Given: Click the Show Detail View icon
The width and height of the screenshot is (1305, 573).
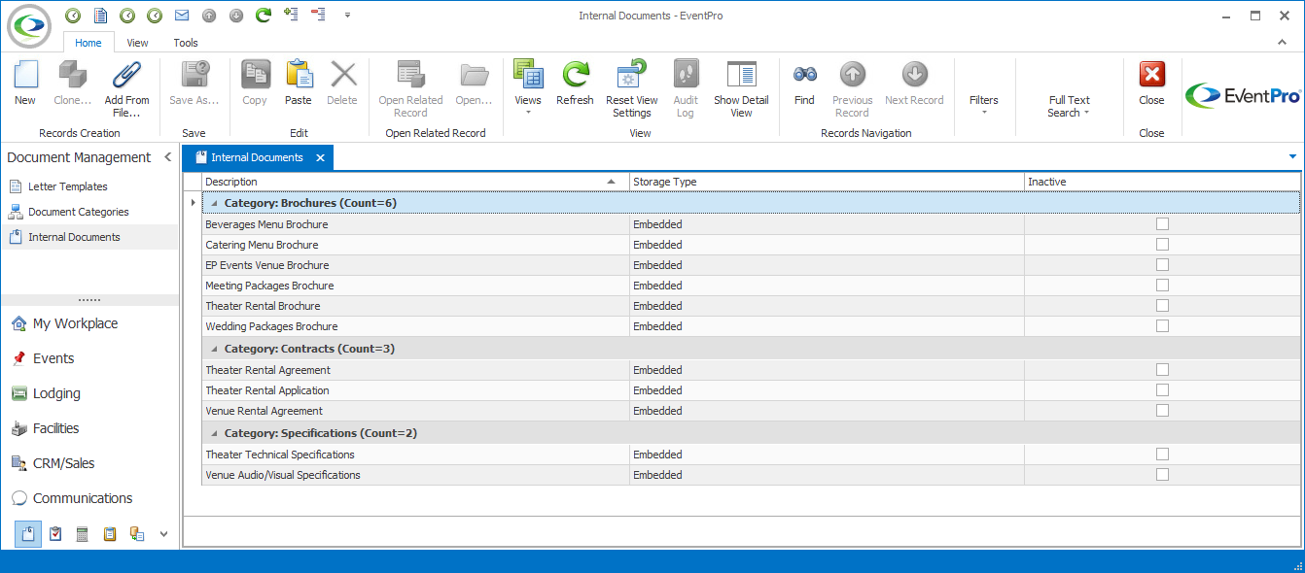Looking at the screenshot, I should [741, 75].
